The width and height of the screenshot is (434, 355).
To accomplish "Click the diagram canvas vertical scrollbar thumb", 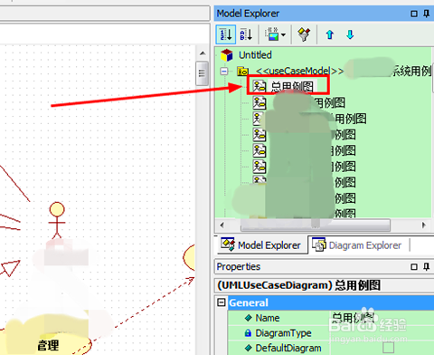I will [202, 73].
